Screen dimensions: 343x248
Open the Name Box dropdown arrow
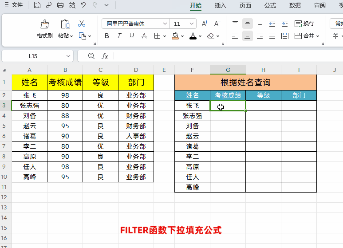[x=68, y=56]
